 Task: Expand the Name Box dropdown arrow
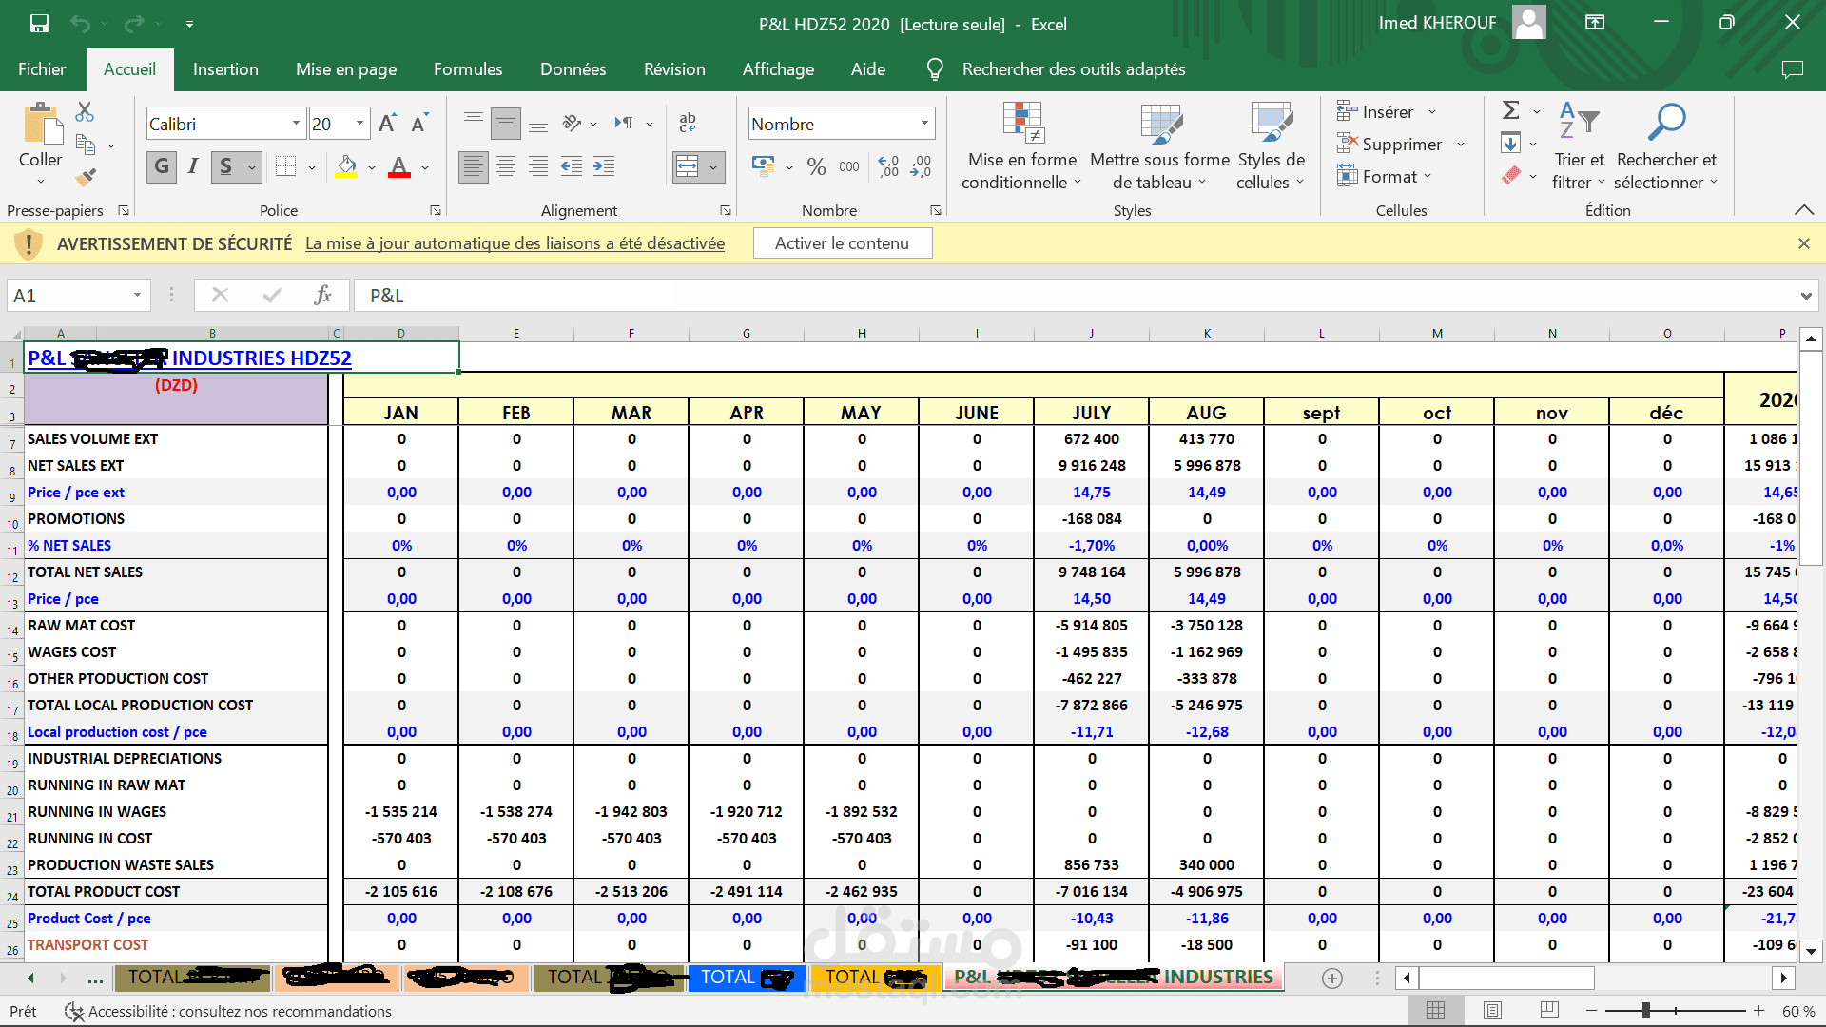137,295
